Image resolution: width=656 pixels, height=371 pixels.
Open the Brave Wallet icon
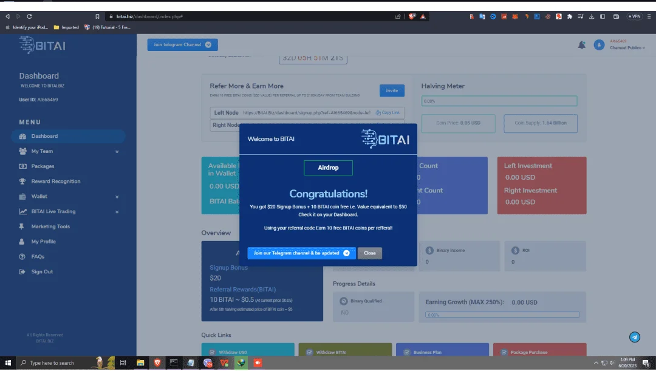tap(616, 16)
